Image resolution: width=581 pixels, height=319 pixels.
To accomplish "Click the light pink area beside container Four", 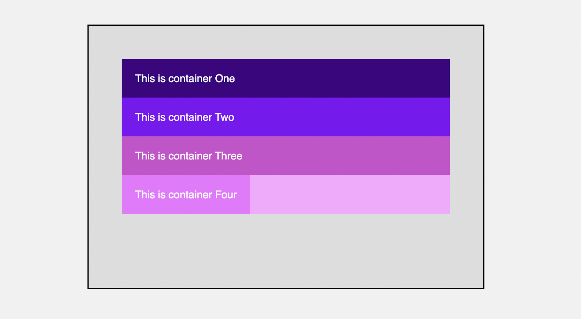I will [350, 195].
